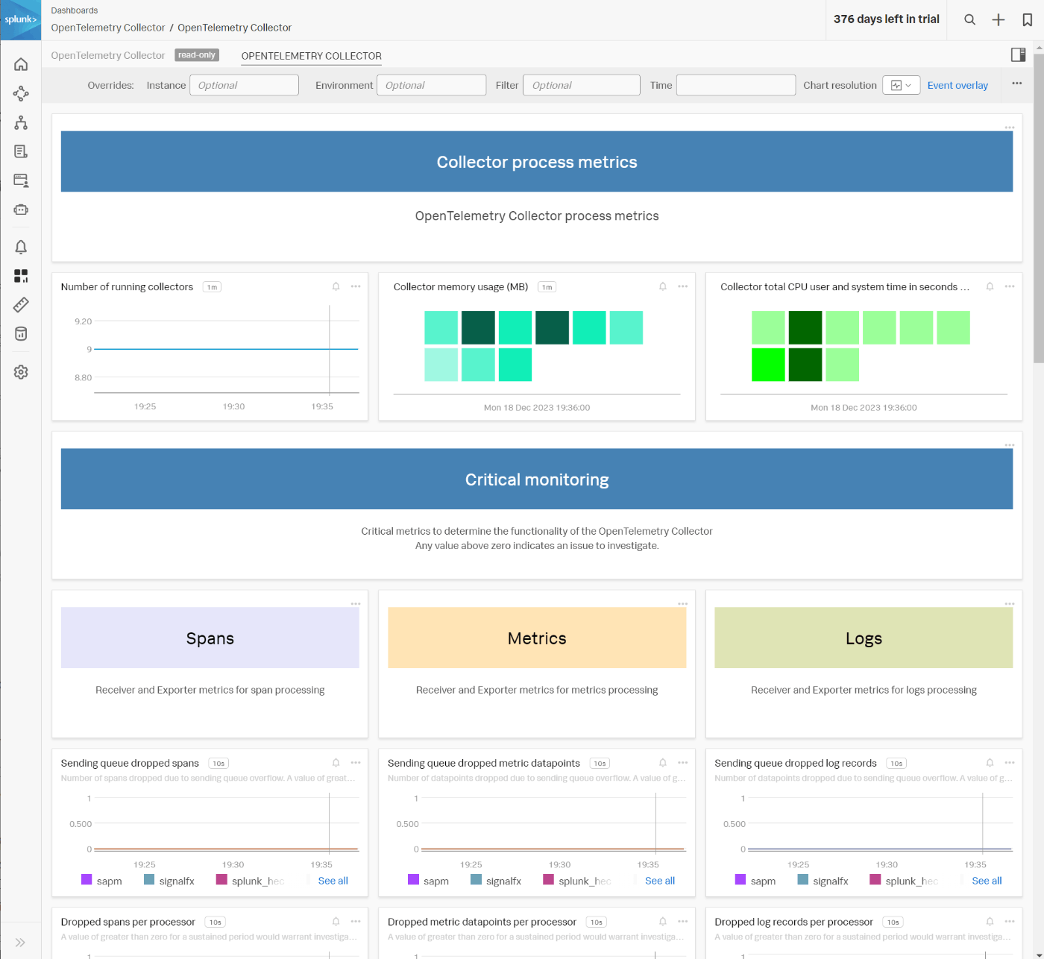Click Dashboards breadcrumb at top

coord(75,10)
